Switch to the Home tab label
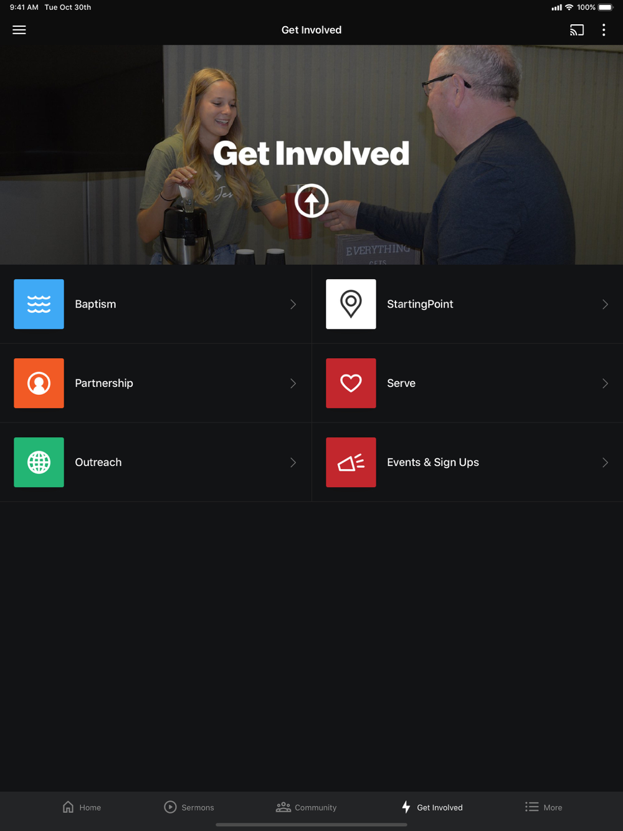Screen dimensions: 623x831 pos(90,807)
